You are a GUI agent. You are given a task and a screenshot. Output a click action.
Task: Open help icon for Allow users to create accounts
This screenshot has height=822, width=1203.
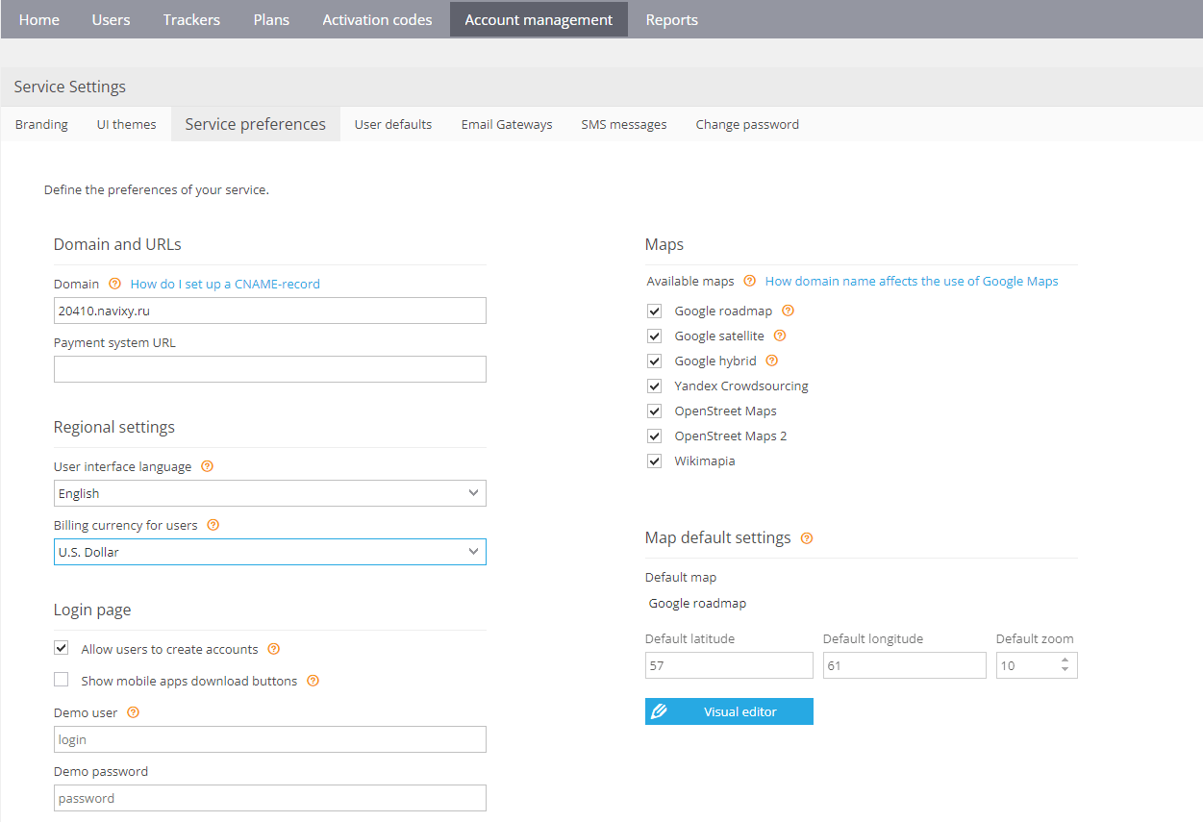coord(274,649)
